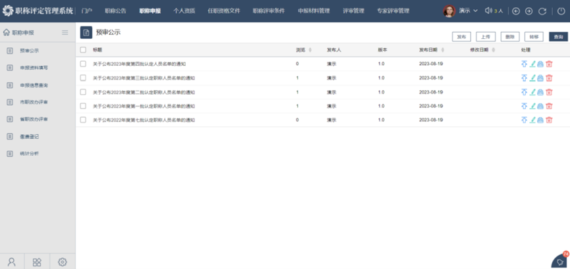Click the power logout icon
Screen dimensions: 570x269
[x=561, y=11]
